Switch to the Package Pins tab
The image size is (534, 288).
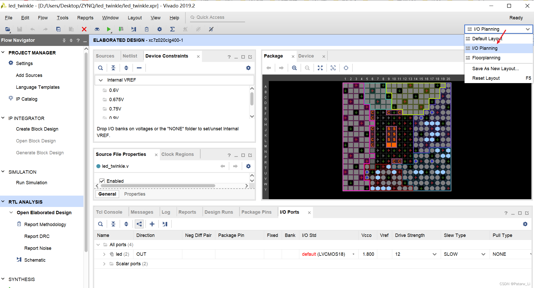click(256, 212)
